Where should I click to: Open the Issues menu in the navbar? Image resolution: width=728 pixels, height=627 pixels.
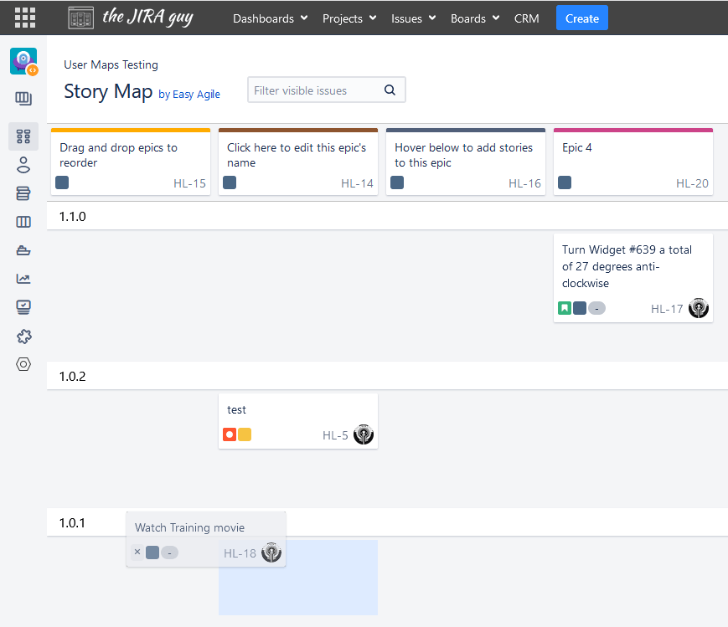pyautogui.click(x=413, y=18)
